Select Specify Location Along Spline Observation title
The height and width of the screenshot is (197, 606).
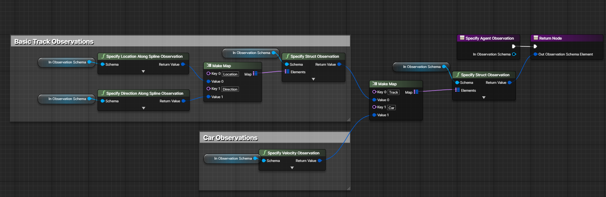[143, 56]
